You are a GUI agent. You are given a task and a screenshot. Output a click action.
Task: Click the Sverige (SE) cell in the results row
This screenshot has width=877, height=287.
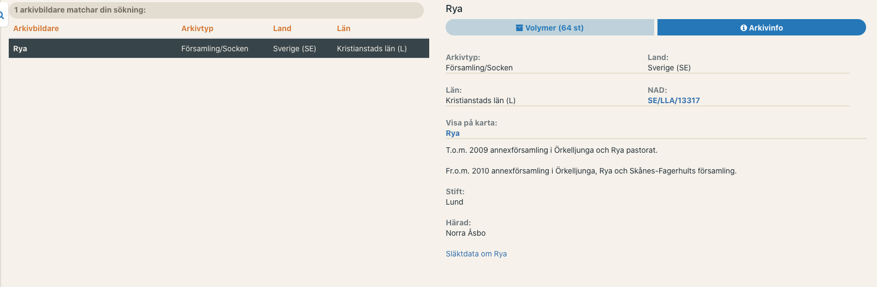pyautogui.click(x=294, y=49)
